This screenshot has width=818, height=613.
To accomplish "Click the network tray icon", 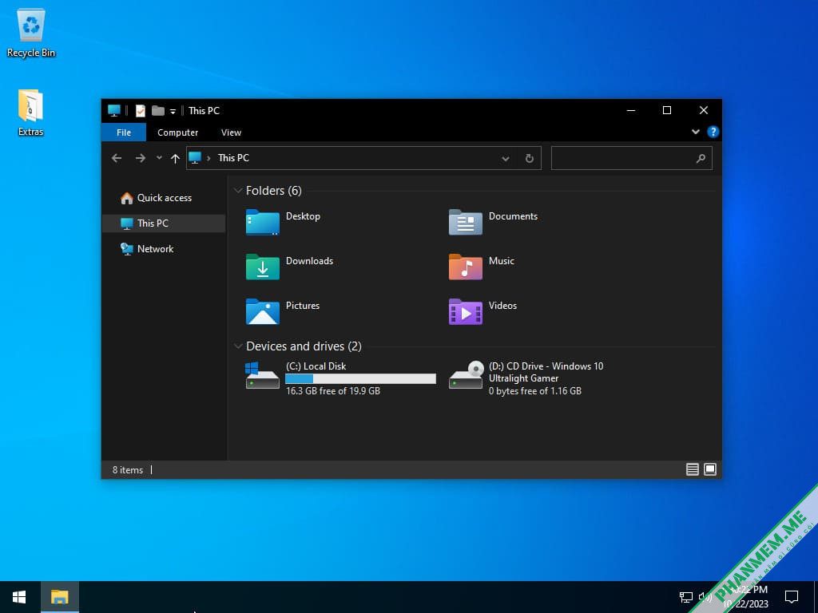I will (x=685, y=597).
